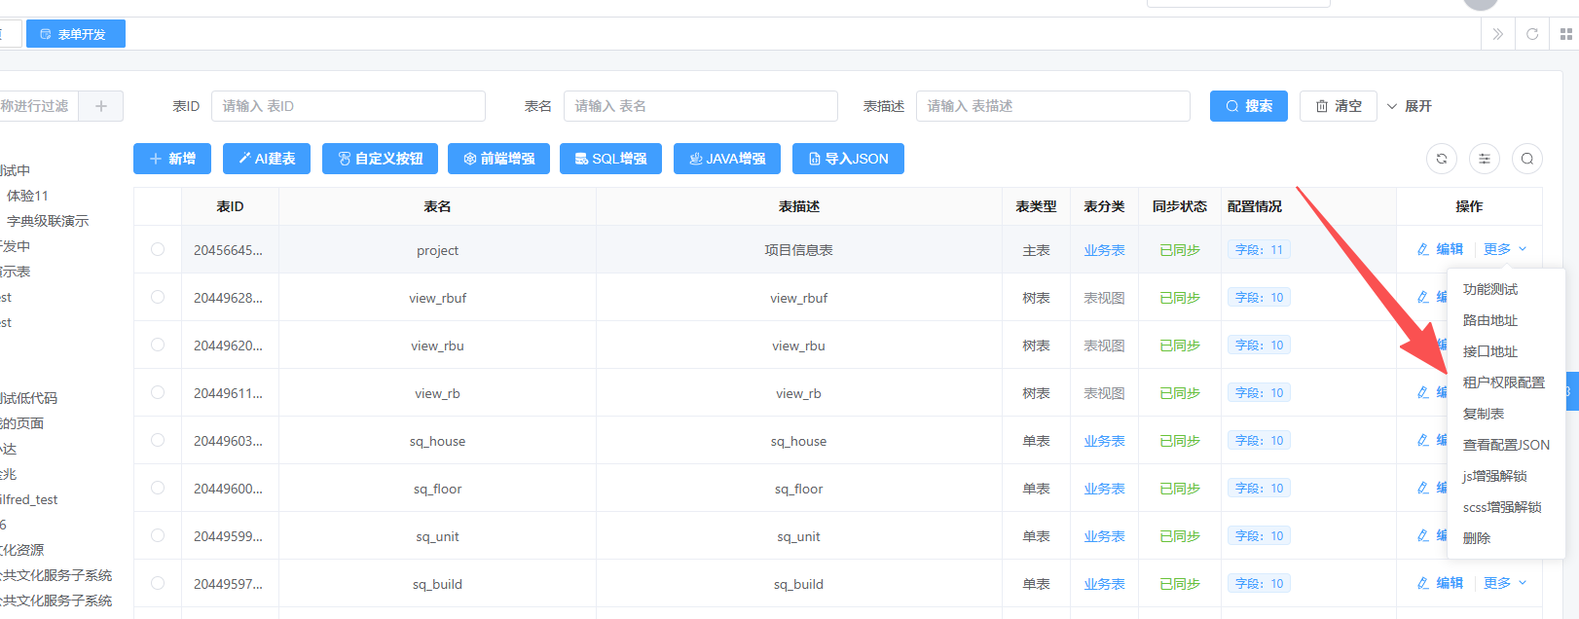Click the 表名 input field
Viewport: 1579px width, 619px height.
700,106
